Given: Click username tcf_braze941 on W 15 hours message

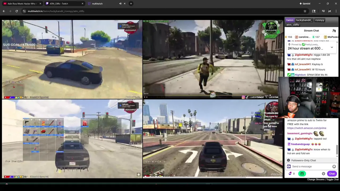Looking at the screenshot, I should point(303,70).
